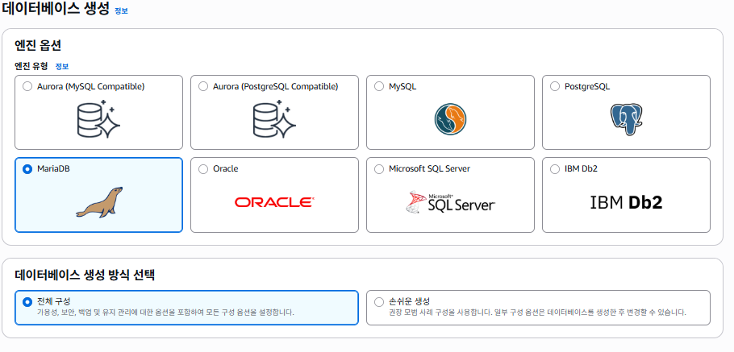The image size is (734, 352).
Task: Click the 엔진 옵션 section heading
Action: click(38, 45)
